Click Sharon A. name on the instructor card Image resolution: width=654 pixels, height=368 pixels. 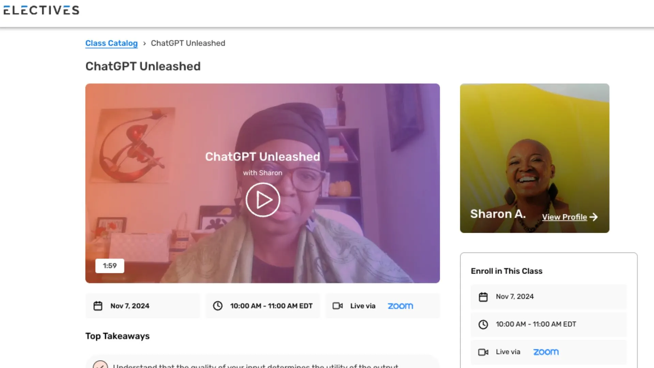498,214
